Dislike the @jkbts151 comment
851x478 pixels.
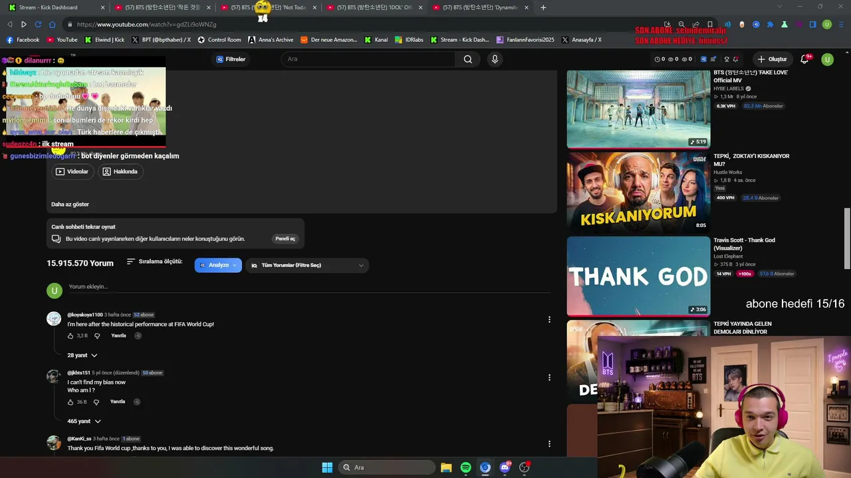96,402
